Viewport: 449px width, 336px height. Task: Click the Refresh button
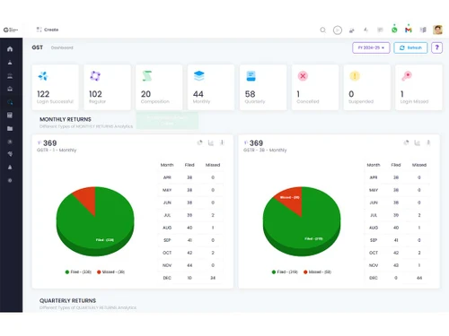410,47
